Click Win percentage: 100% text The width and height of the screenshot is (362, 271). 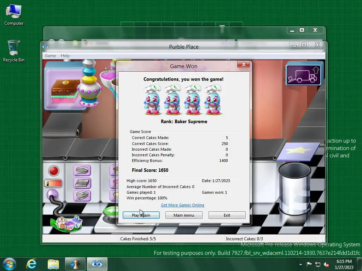tap(147, 198)
